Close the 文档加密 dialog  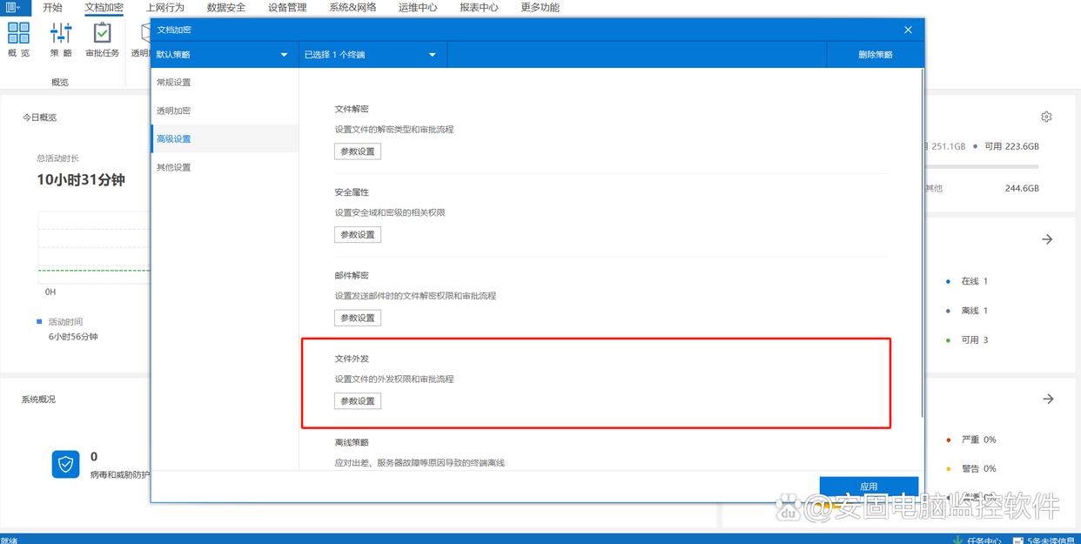tap(908, 30)
